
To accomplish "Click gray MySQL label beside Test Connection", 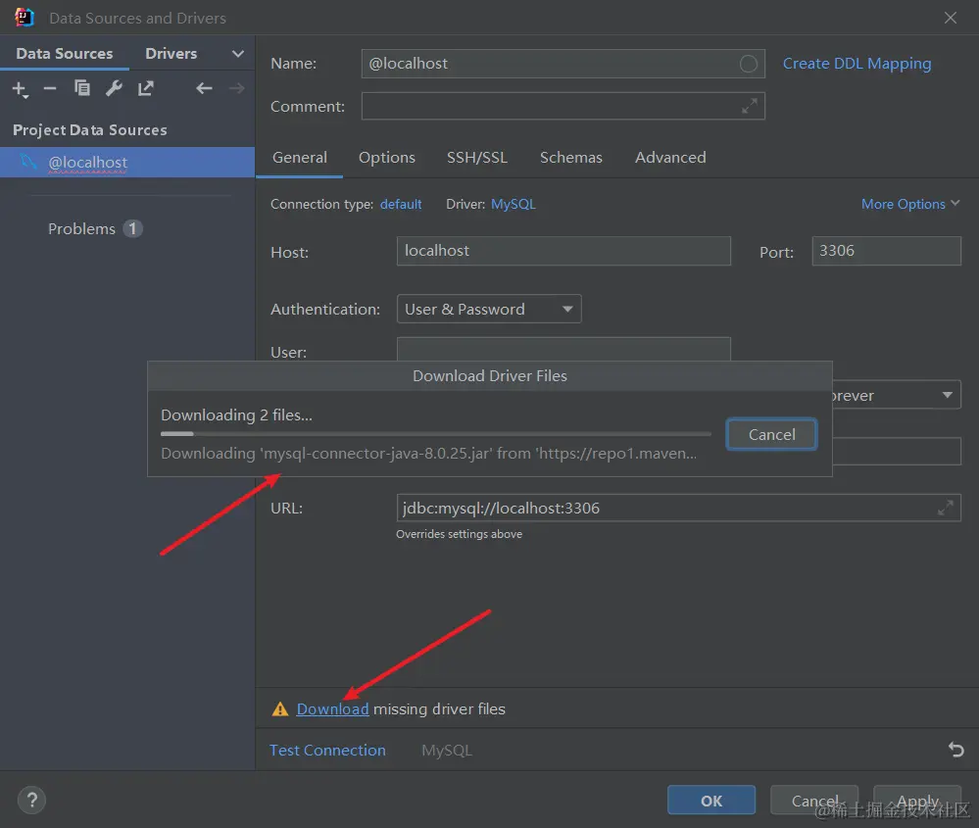I will pyautogui.click(x=447, y=750).
